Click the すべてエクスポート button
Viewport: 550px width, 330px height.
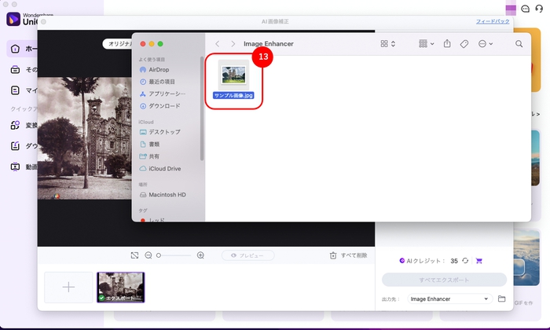point(444,280)
